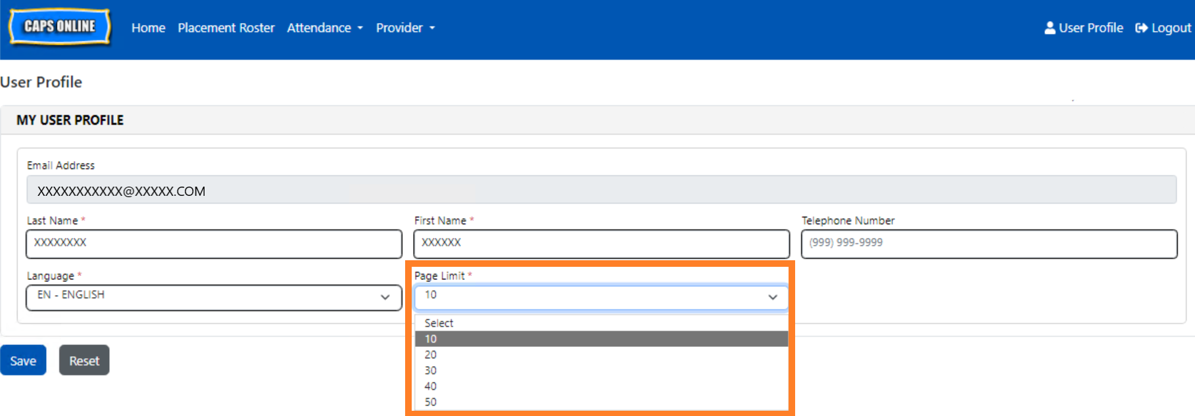Click the Reset button
The width and height of the screenshot is (1195, 416).
coord(84,360)
